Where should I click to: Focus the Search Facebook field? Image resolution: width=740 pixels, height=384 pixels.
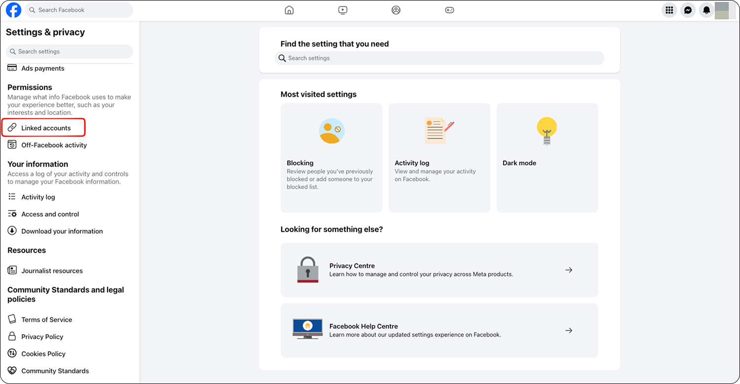pyautogui.click(x=79, y=10)
